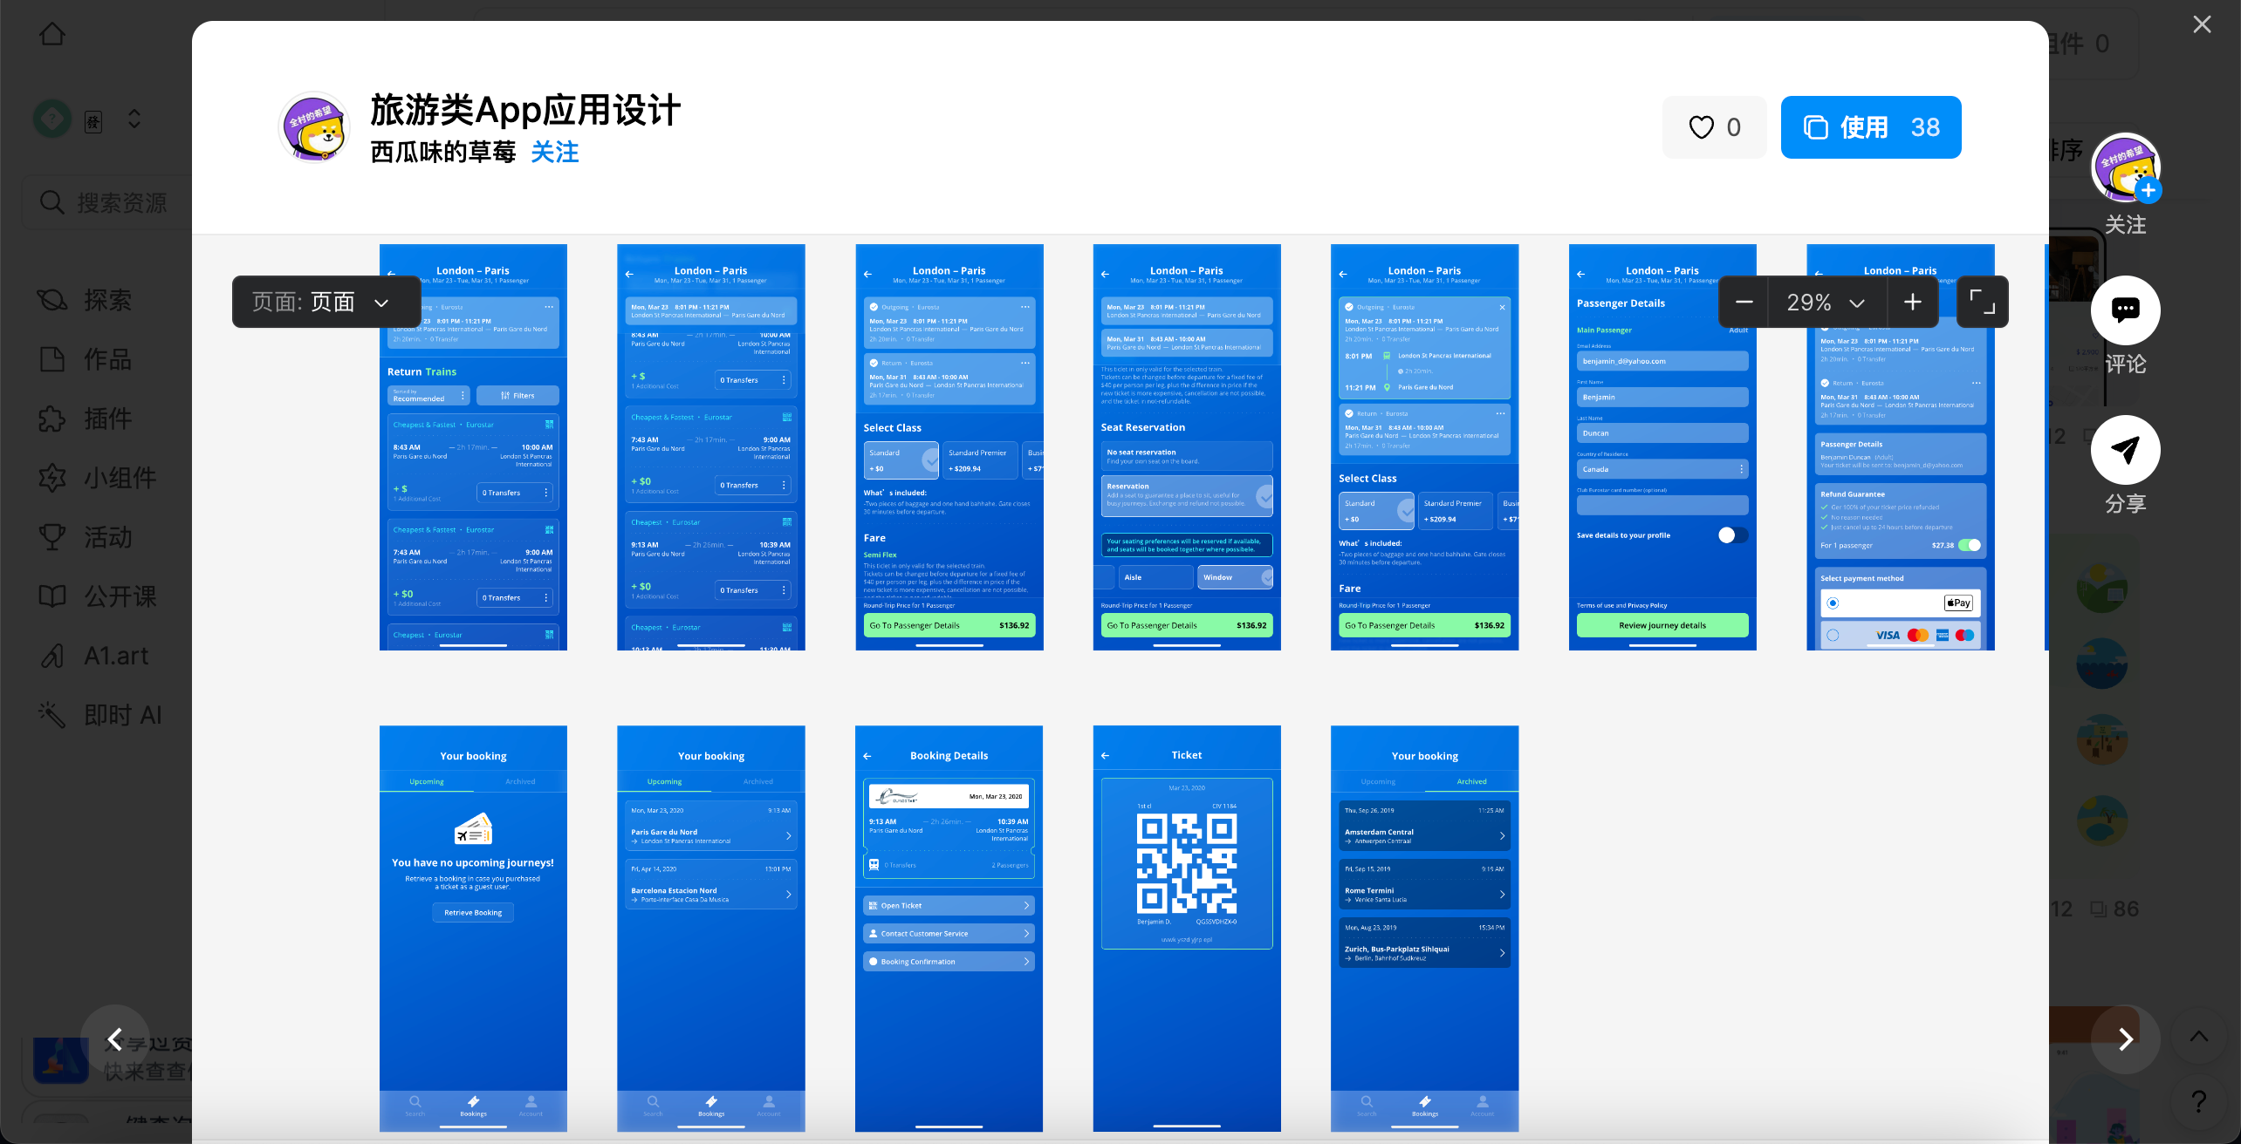The height and width of the screenshot is (1144, 2241).
Task: Click the No seat reservation option
Action: click(x=1187, y=456)
